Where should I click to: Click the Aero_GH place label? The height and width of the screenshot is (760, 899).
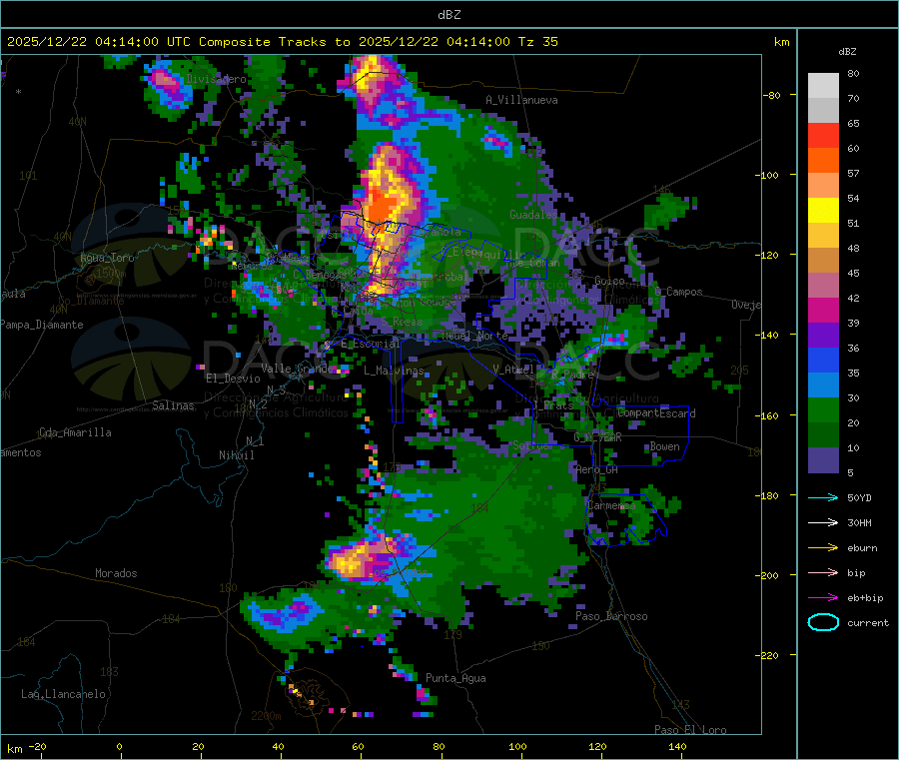(597, 469)
